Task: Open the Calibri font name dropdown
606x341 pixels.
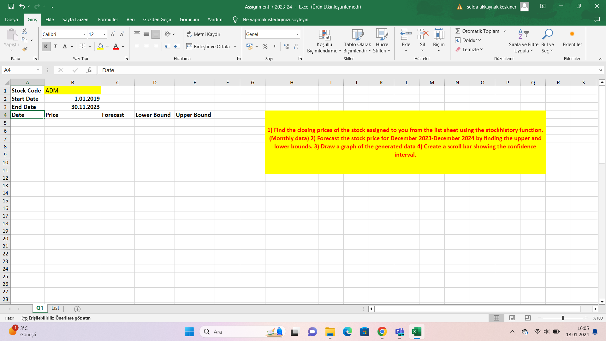Action: point(84,34)
